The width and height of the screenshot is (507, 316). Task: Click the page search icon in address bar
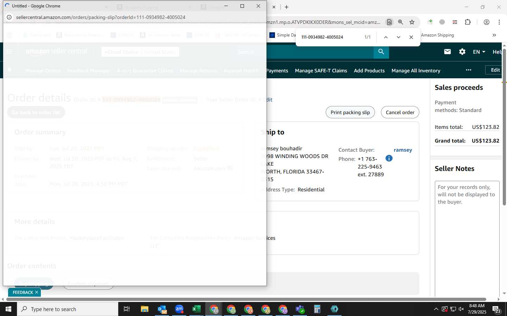(389, 22)
